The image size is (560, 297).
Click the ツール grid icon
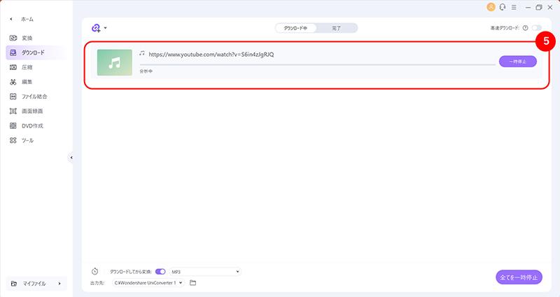pos(13,141)
